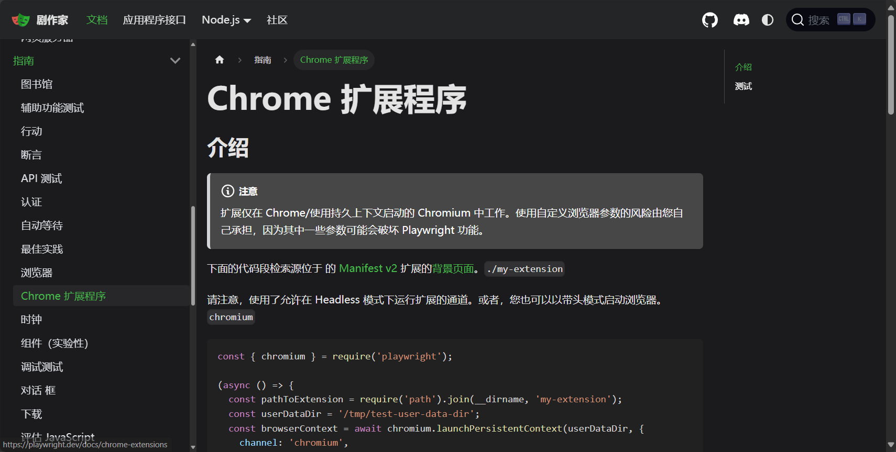Viewport: 896px width, 452px height.
Task: Click the 指南 sidebar category label
Action: [24, 61]
